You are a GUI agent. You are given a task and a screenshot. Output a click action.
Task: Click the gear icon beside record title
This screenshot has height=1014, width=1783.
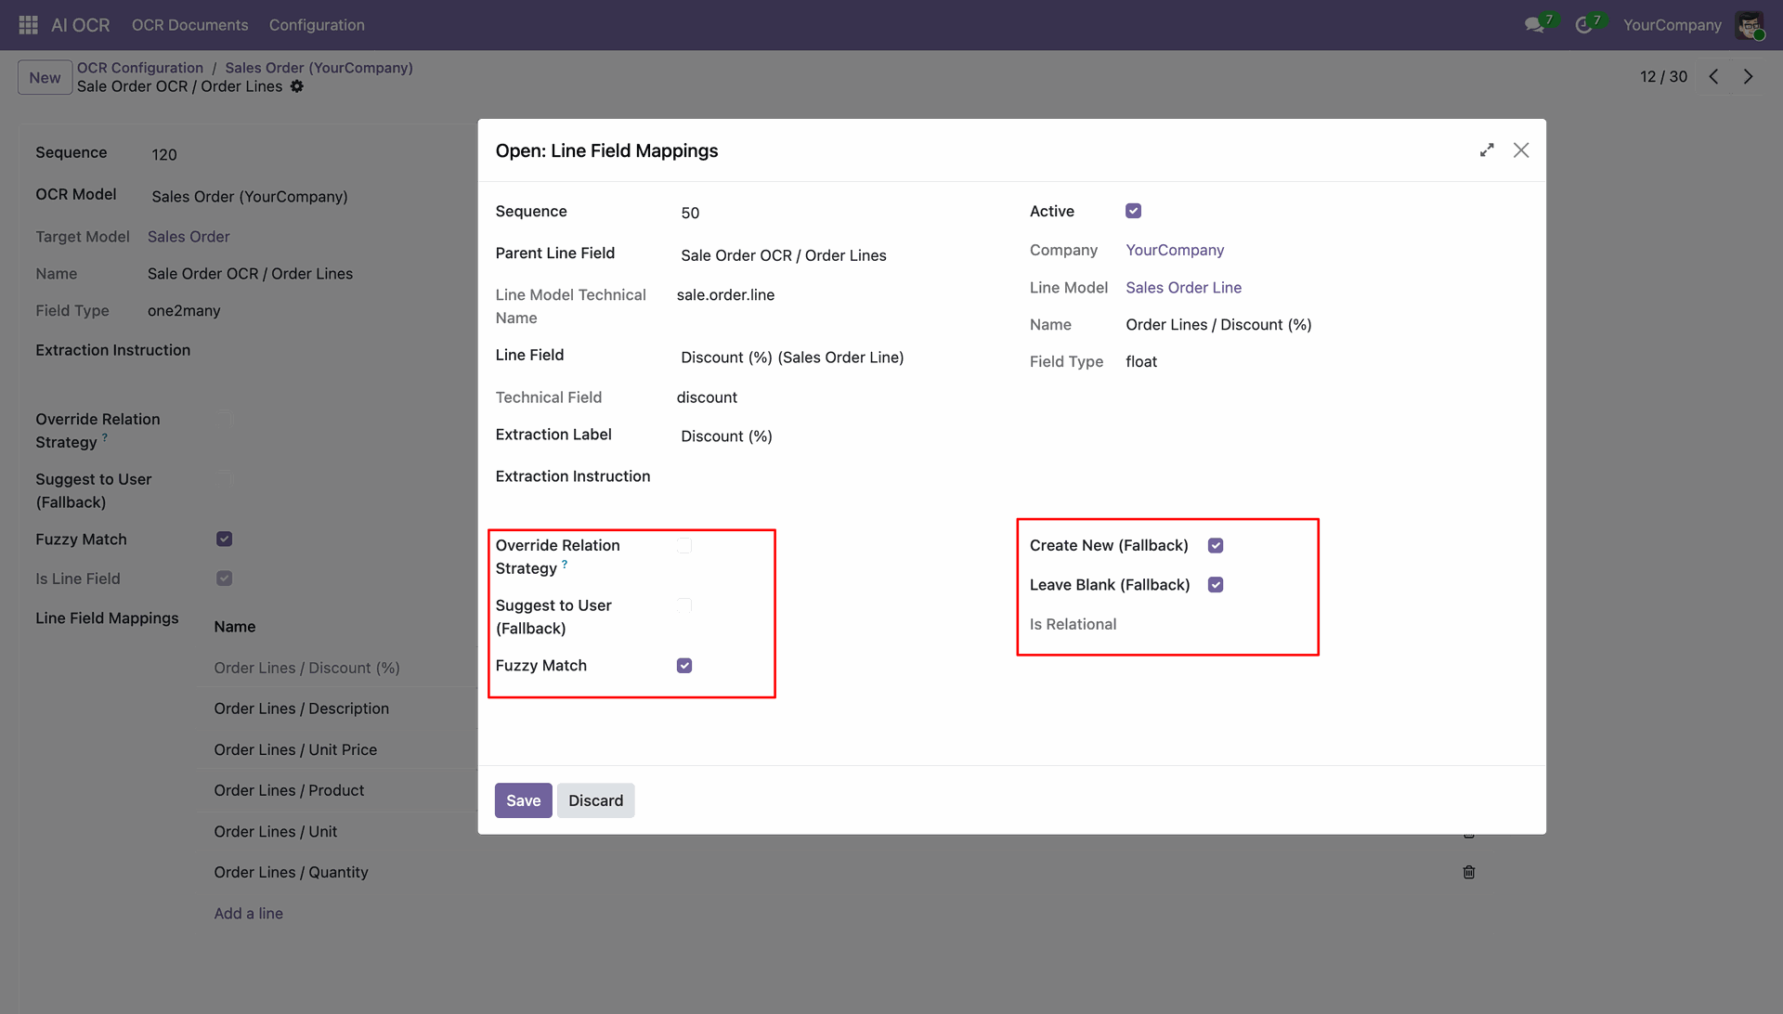[297, 86]
